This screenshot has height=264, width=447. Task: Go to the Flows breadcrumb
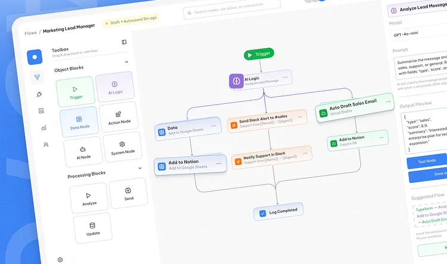click(30, 33)
